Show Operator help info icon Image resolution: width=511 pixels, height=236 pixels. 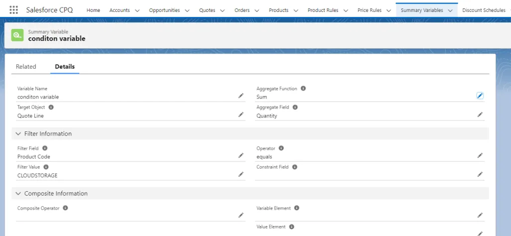(x=281, y=148)
